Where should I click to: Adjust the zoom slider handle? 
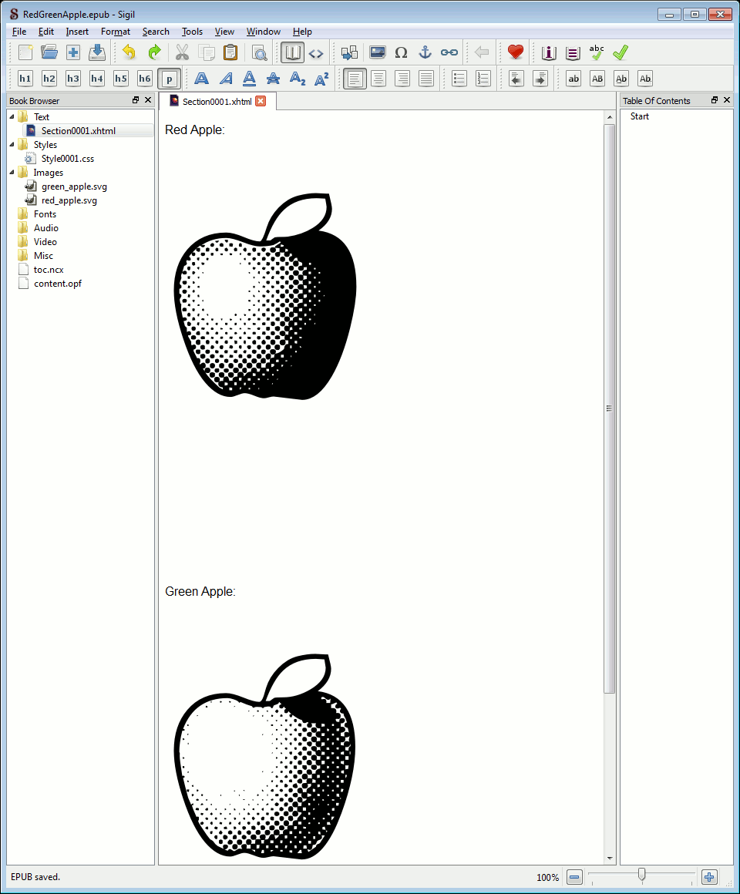642,875
